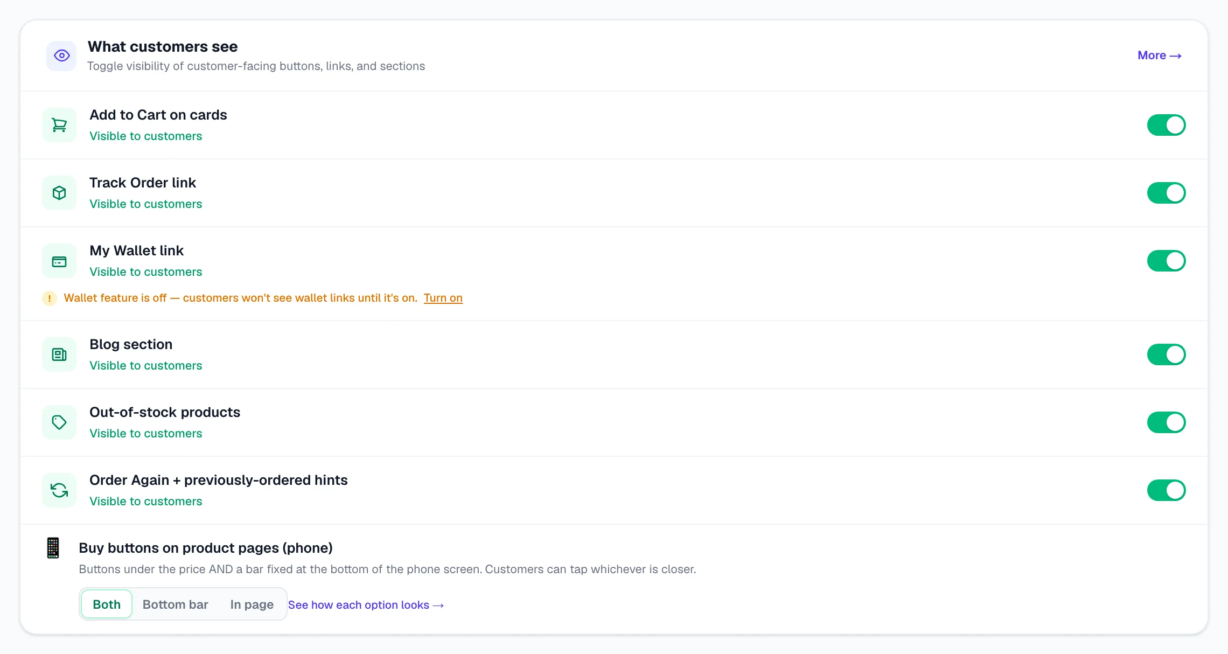Disable the Track Order link toggle
Screen dimensions: 1228x654
tap(1166, 193)
